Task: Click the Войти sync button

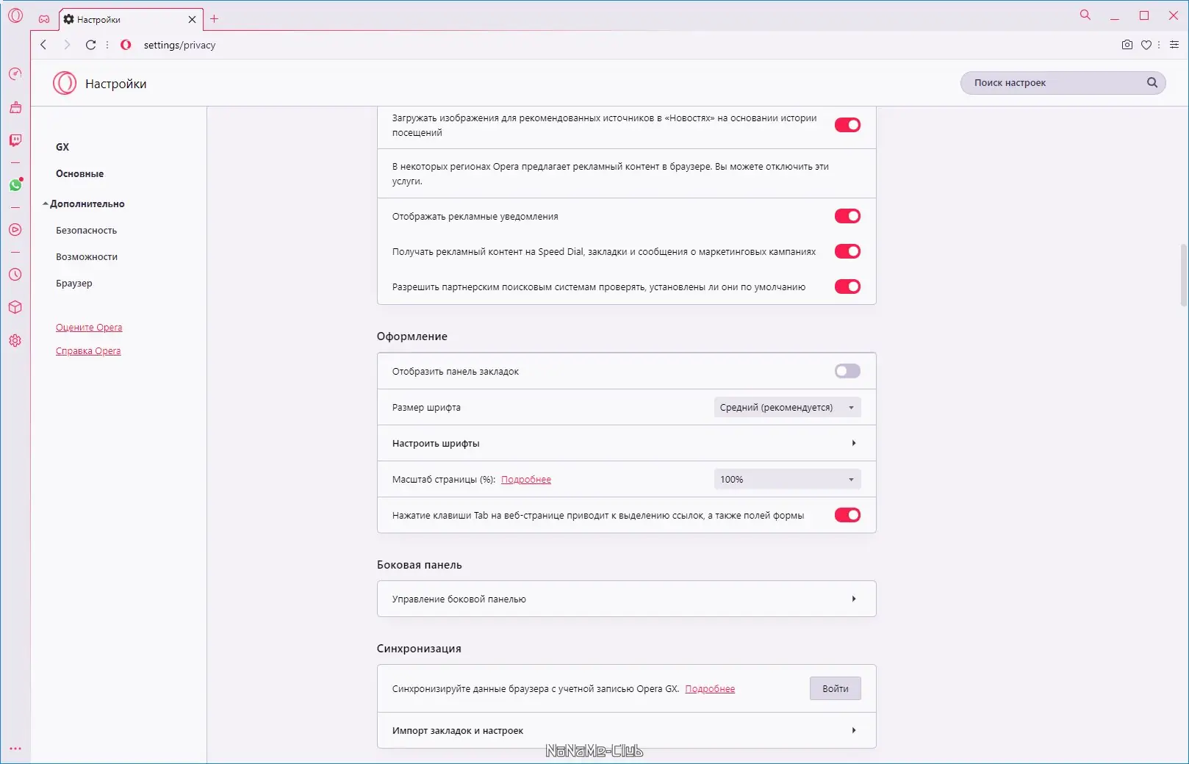Action: [x=835, y=688]
